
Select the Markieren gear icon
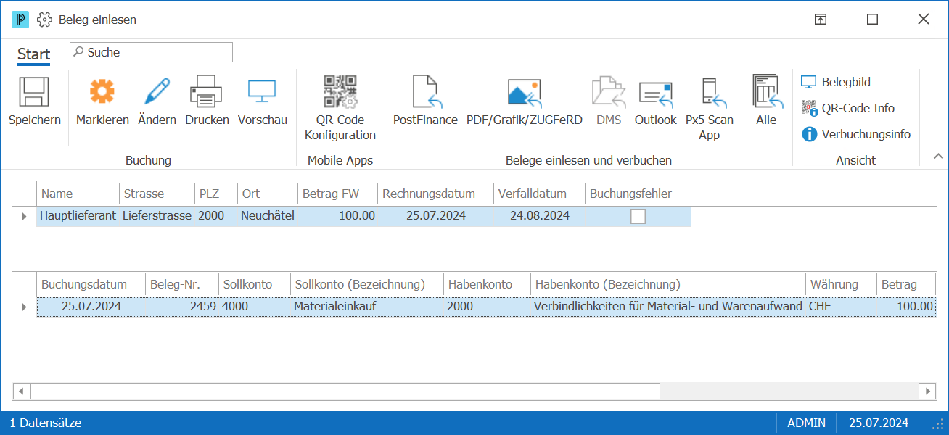coord(102,92)
